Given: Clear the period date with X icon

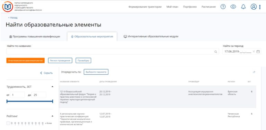Looking at the screenshot, I should tap(254, 52).
